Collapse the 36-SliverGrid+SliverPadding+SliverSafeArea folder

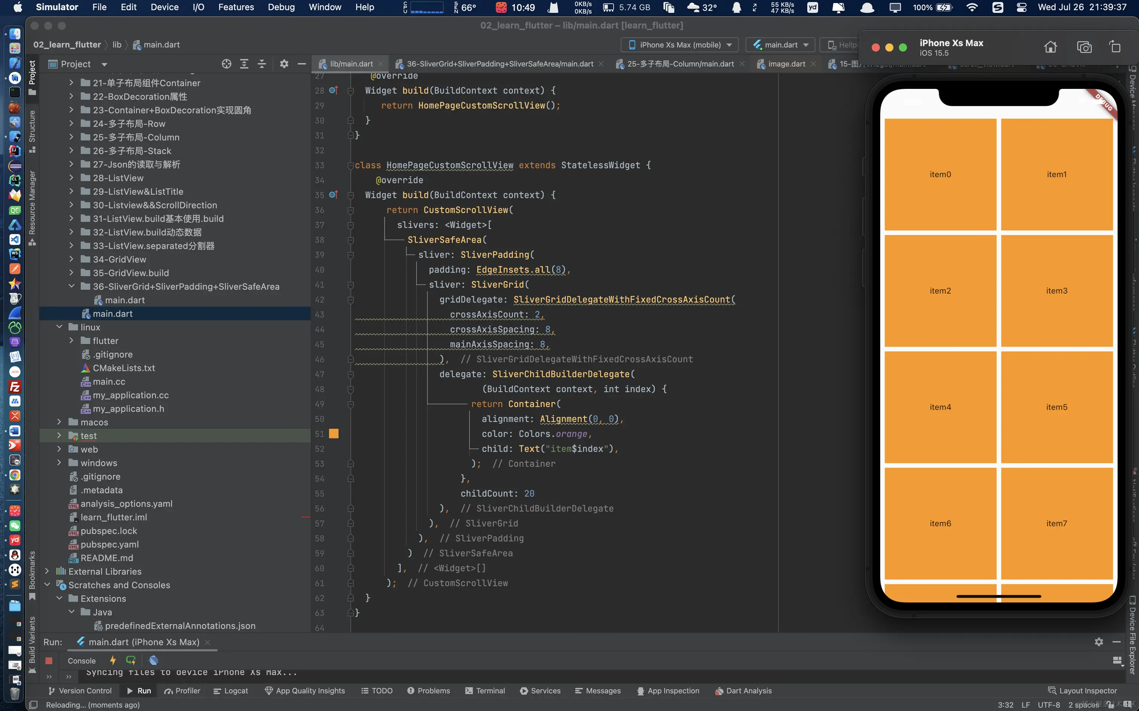[x=72, y=286]
